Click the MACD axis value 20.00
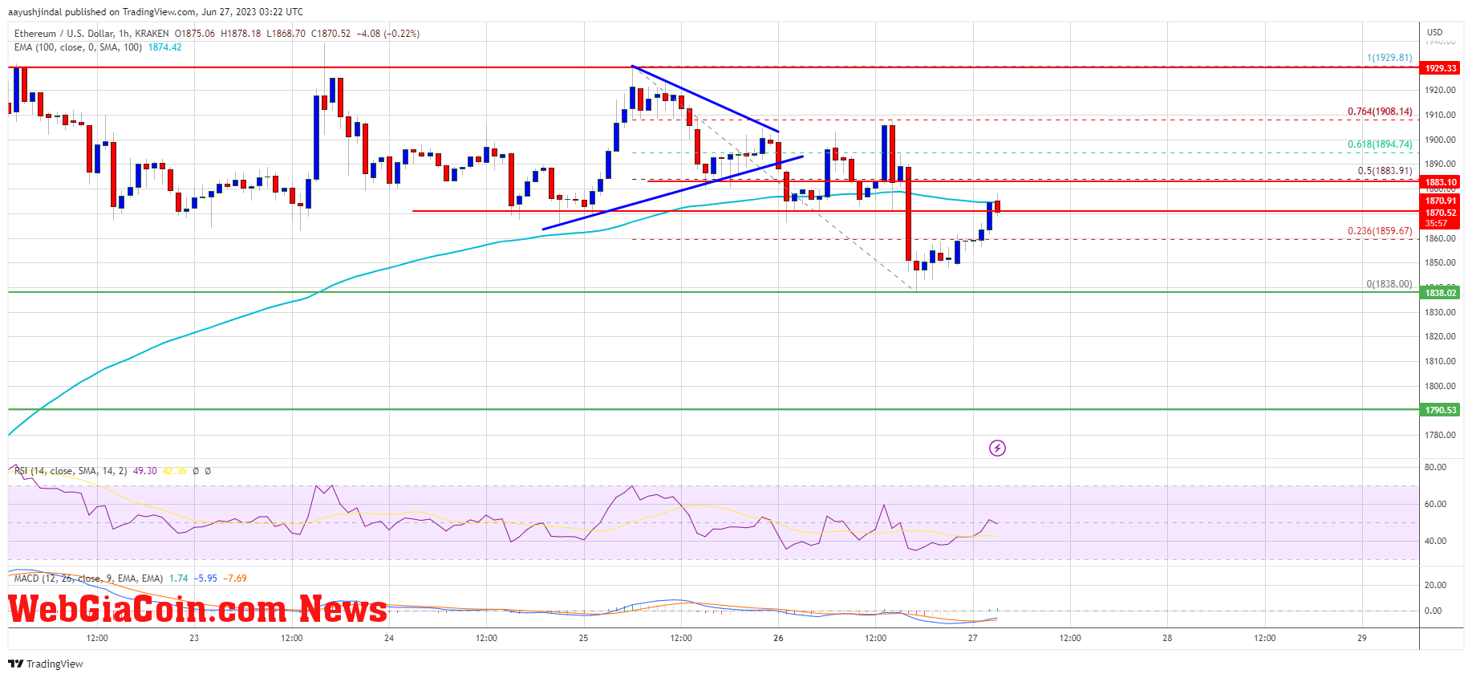Viewport: 1472px width, 678px height. tap(1435, 585)
